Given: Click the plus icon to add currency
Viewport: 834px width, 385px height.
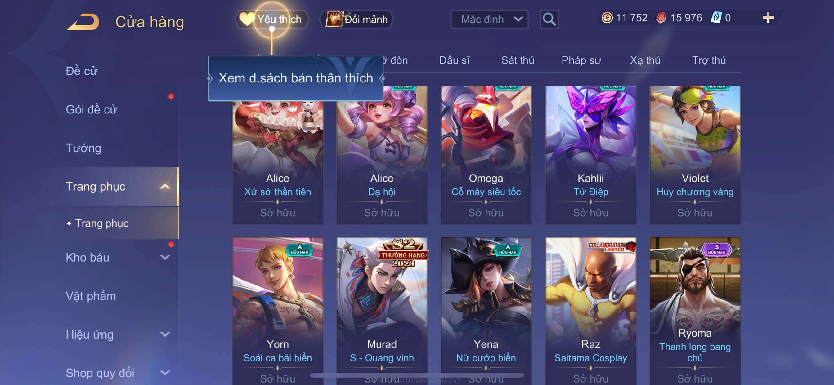Looking at the screenshot, I should pos(768,18).
